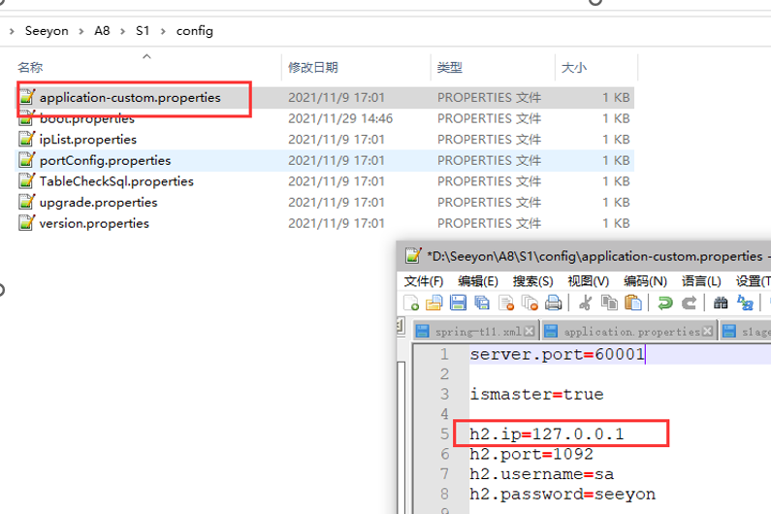
Task: Click the Save All icon in Notepad++
Action: pos(482,303)
